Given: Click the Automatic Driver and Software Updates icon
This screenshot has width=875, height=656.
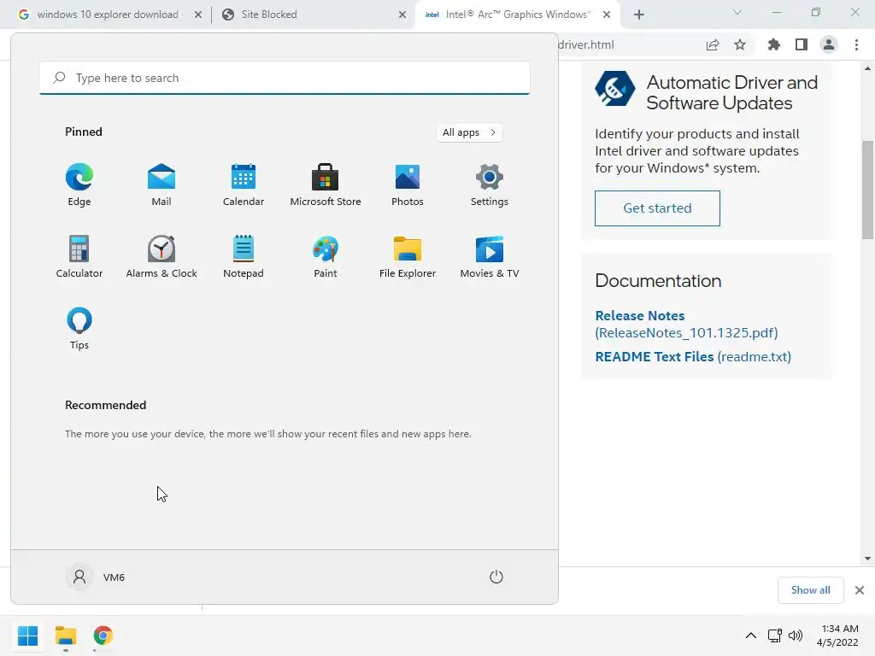Looking at the screenshot, I should (614, 88).
